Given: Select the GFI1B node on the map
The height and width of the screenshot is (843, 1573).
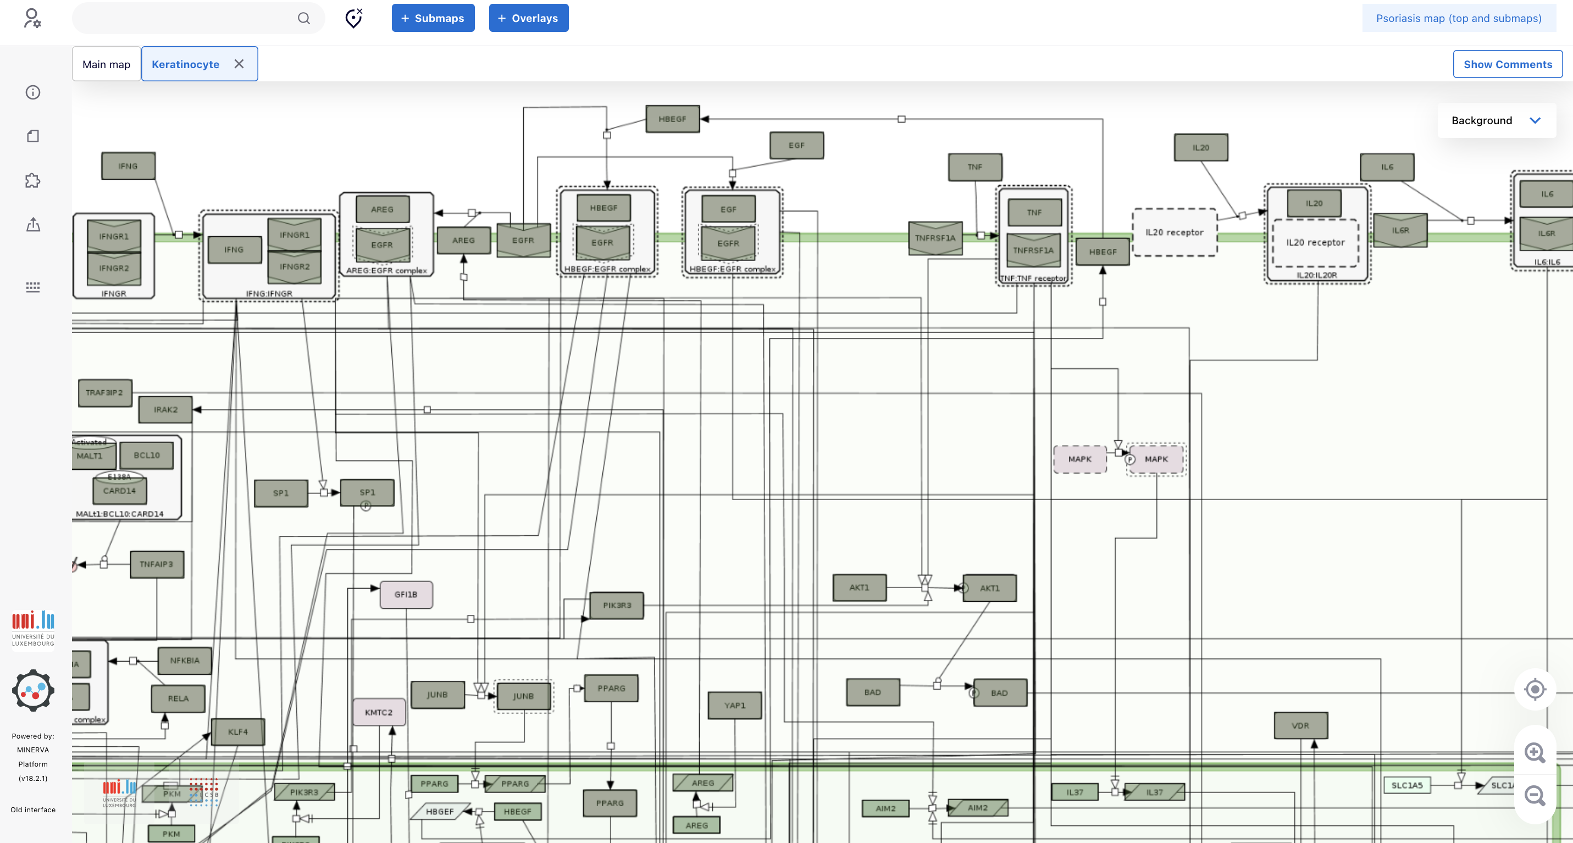Looking at the screenshot, I should tap(406, 595).
